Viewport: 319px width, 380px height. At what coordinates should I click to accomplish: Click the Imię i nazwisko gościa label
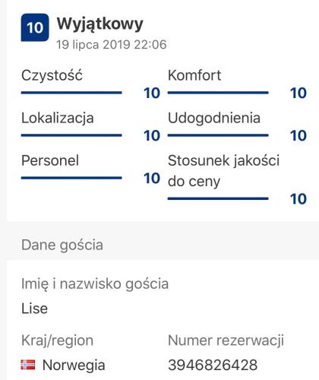coord(95,283)
